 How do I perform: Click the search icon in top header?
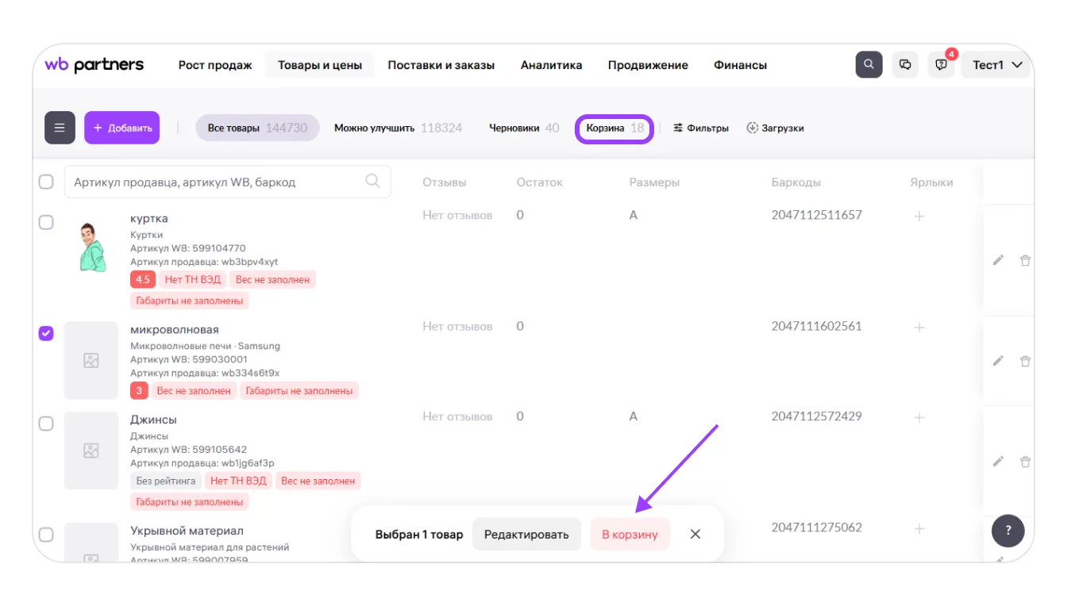click(x=869, y=65)
